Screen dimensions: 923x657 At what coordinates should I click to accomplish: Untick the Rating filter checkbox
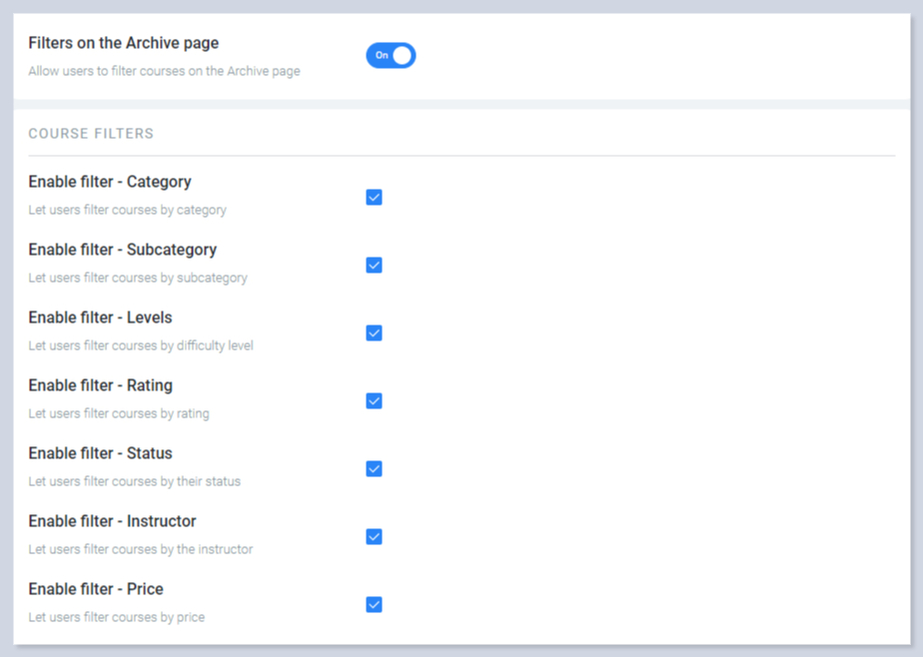pyautogui.click(x=374, y=401)
